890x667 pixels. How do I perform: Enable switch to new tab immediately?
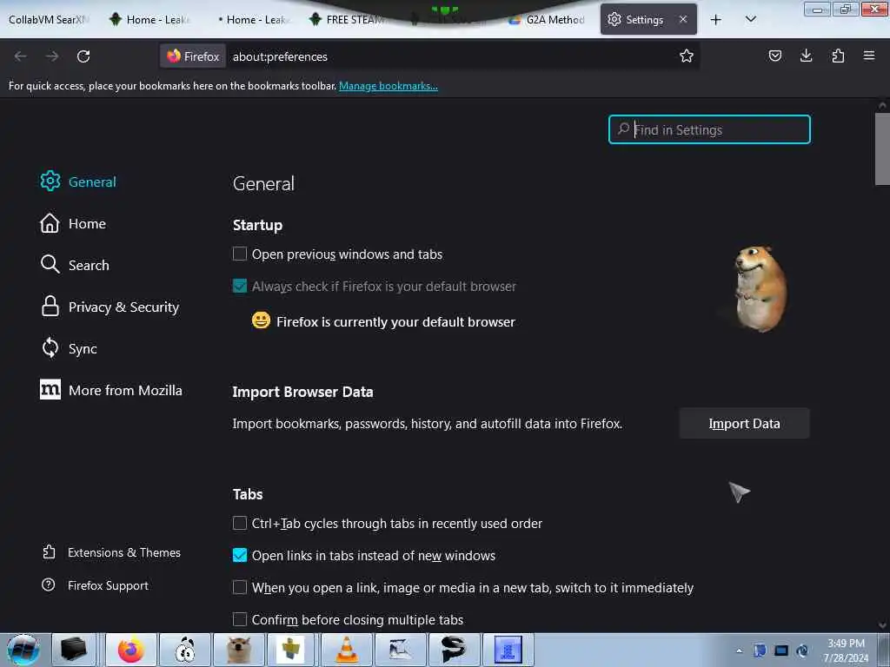[x=240, y=588]
